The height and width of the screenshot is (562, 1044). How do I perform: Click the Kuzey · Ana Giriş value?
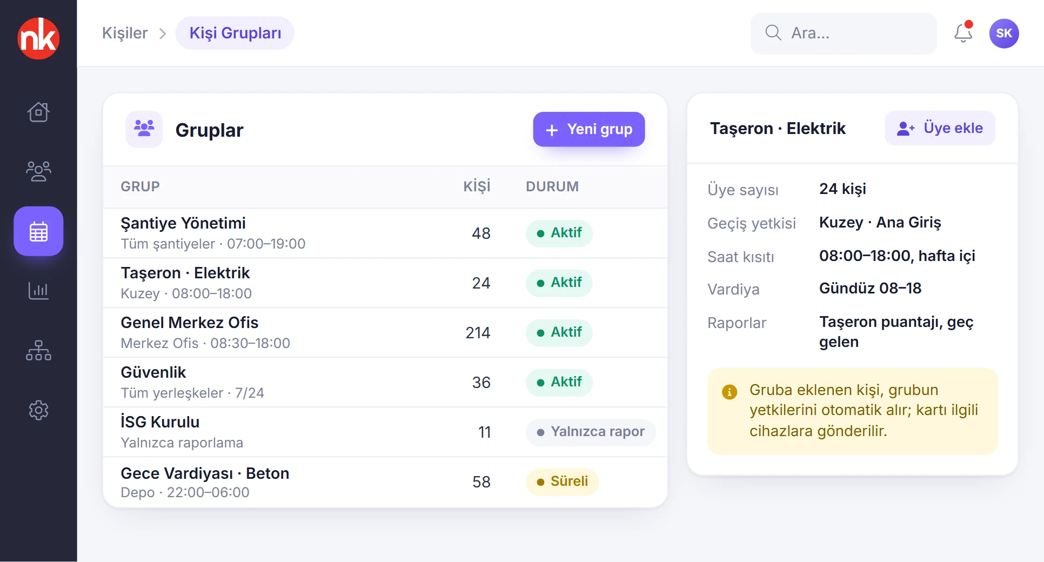pyautogui.click(x=880, y=223)
